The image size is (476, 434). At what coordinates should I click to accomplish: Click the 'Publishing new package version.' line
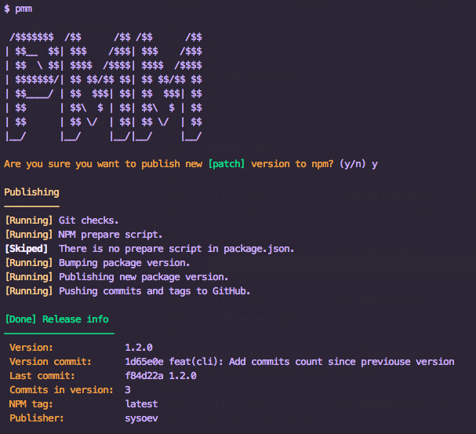coord(144,277)
